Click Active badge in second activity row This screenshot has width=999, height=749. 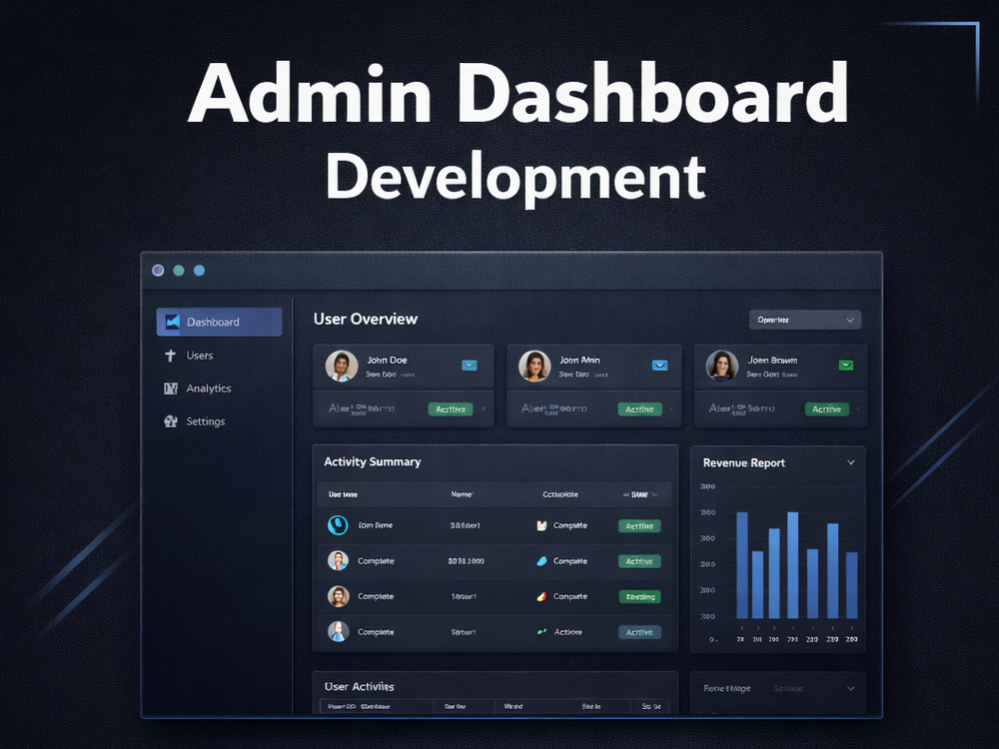(639, 561)
